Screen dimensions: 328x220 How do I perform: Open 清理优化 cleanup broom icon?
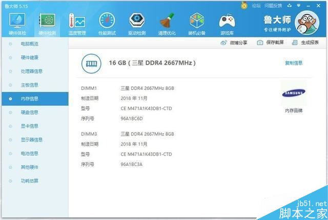point(167,21)
